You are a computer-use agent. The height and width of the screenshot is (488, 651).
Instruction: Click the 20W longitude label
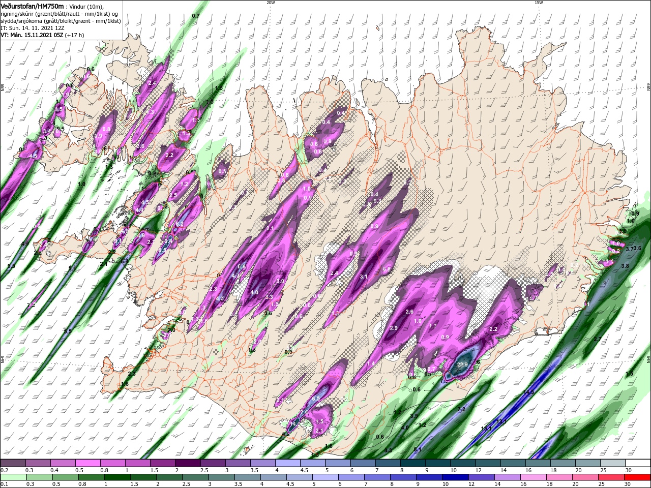click(271, 3)
